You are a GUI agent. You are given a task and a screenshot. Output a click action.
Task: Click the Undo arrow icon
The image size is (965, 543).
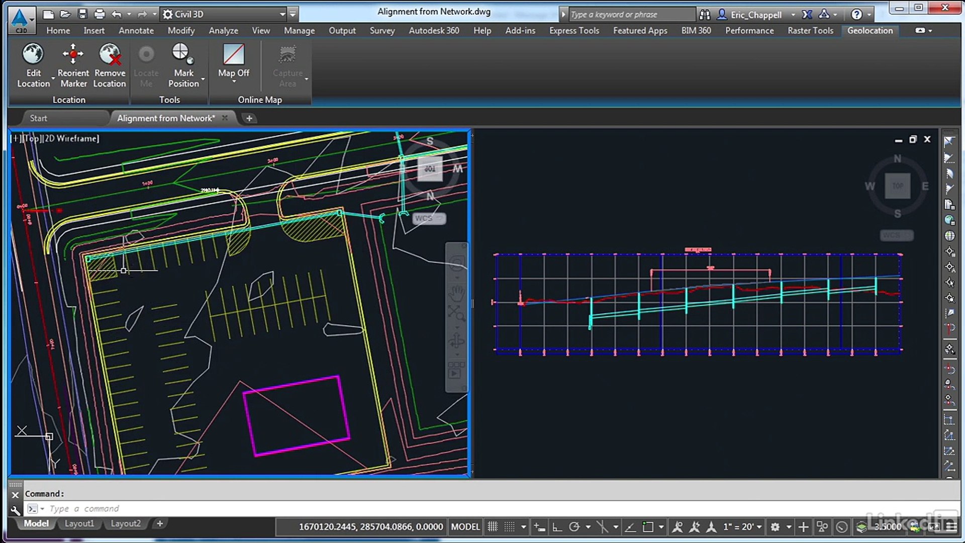pos(116,14)
